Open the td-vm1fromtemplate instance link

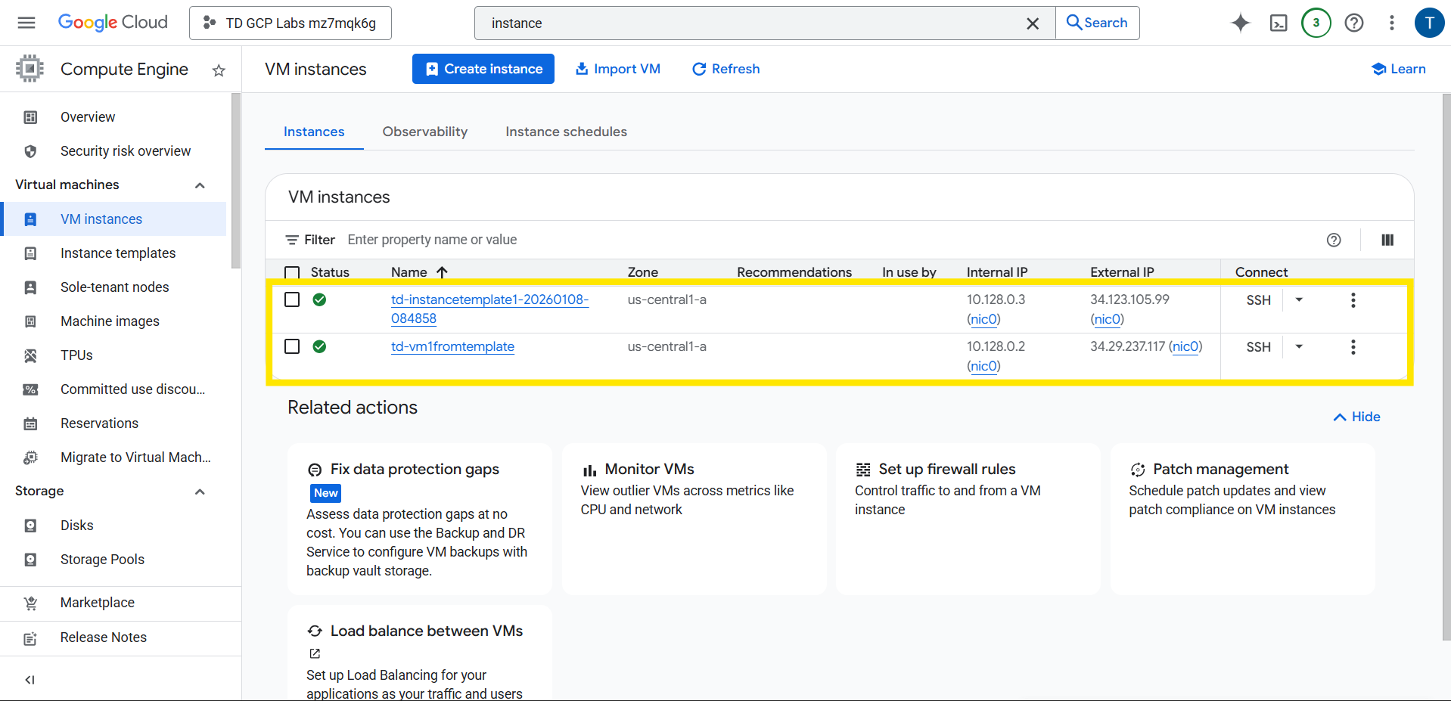coord(452,346)
